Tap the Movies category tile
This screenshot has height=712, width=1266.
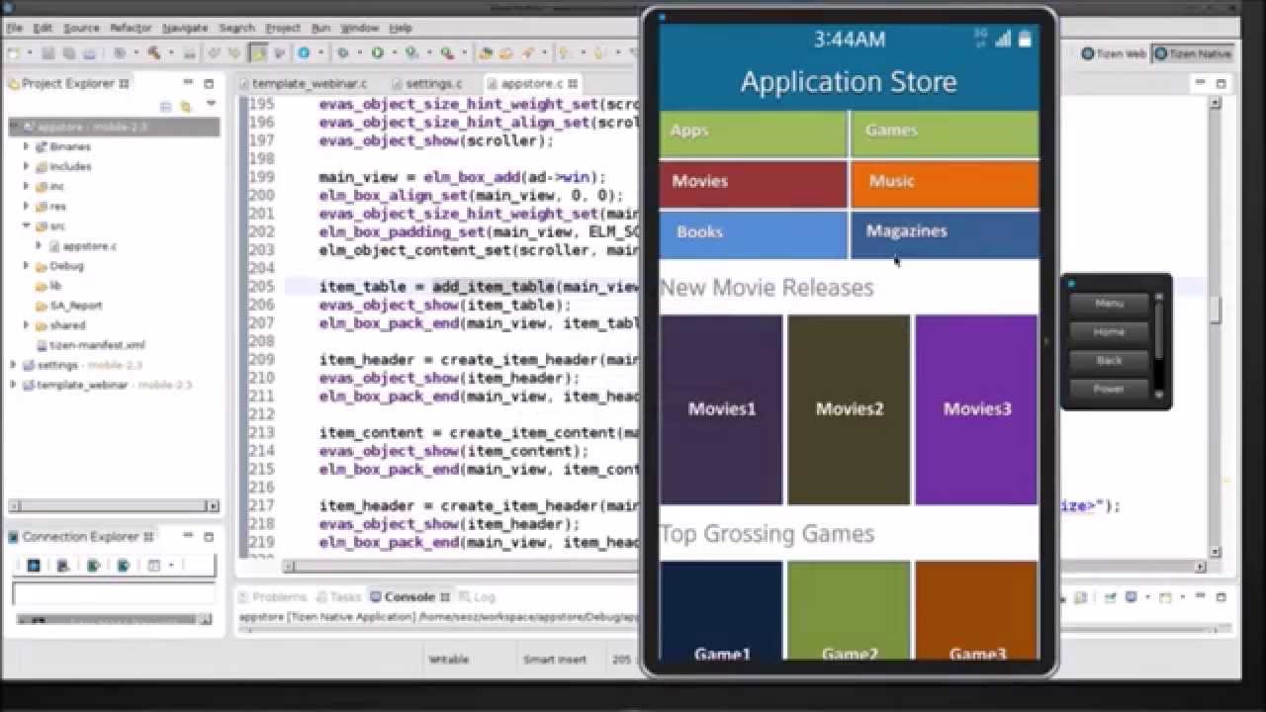(x=753, y=183)
